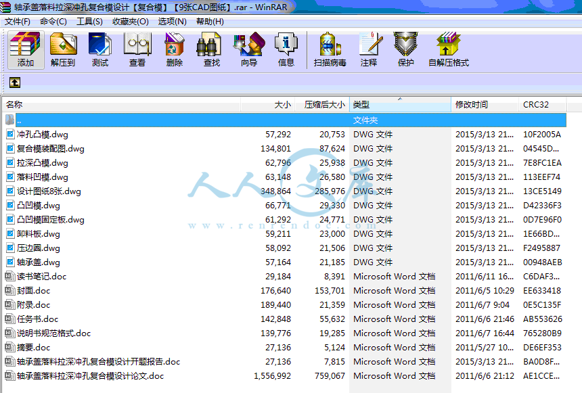
Task: Click packed size 285,976
Action: 330,191
